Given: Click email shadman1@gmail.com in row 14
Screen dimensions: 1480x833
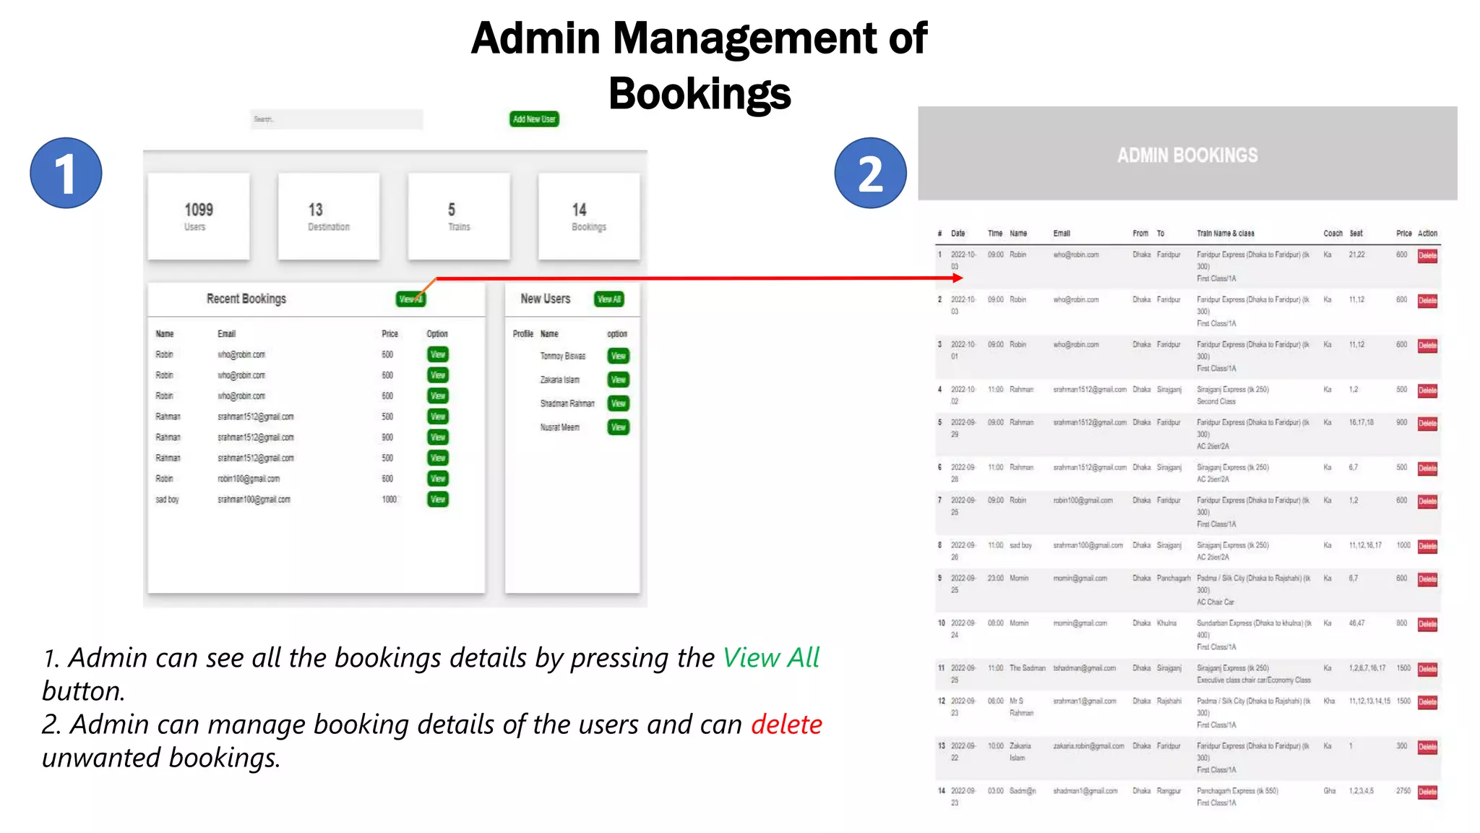Looking at the screenshot, I should pos(1085,791).
